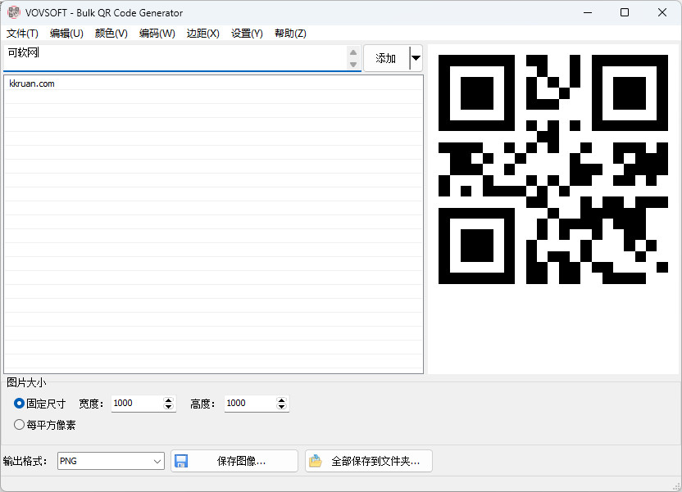Screen dimensions: 682x492
Task: Click the down arrow of text input scrollbar
Action: [353, 65]
